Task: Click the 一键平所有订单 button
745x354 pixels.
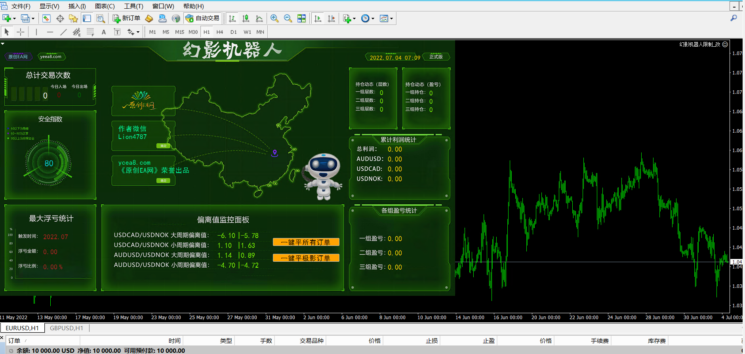Action: pos(306,242)
